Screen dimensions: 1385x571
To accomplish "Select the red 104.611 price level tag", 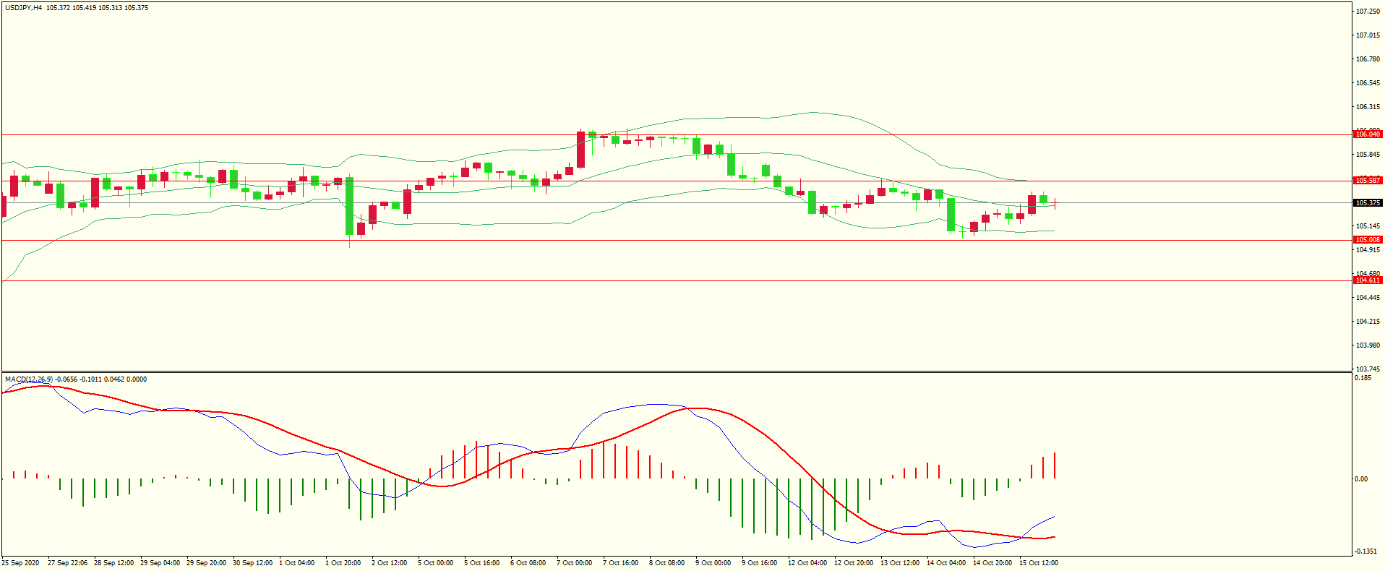I will click(1367, 280).
